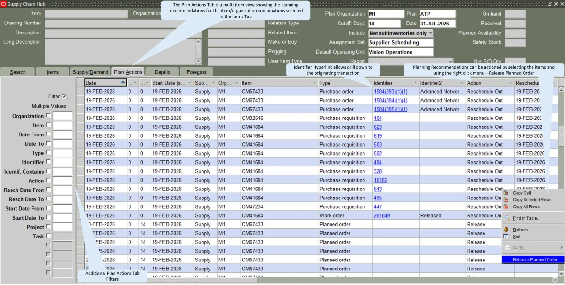Switch to the Search tab
This screenshot has width=565, height=285.
[18, 72]
